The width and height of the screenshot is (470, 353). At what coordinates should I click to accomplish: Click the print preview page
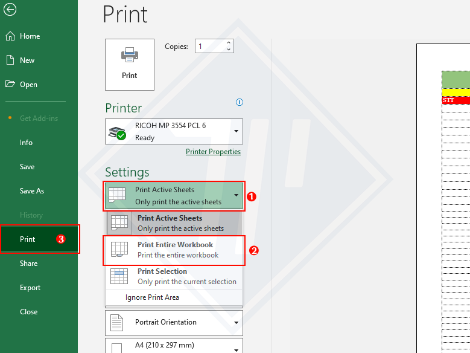pos(443,198)
